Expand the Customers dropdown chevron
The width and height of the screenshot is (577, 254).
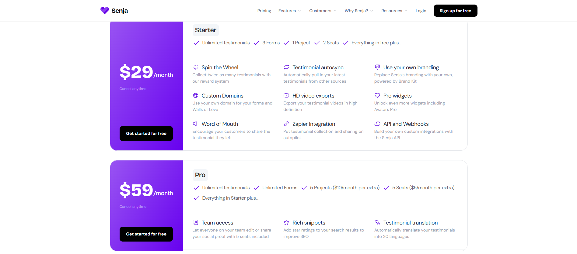[335, 11]
